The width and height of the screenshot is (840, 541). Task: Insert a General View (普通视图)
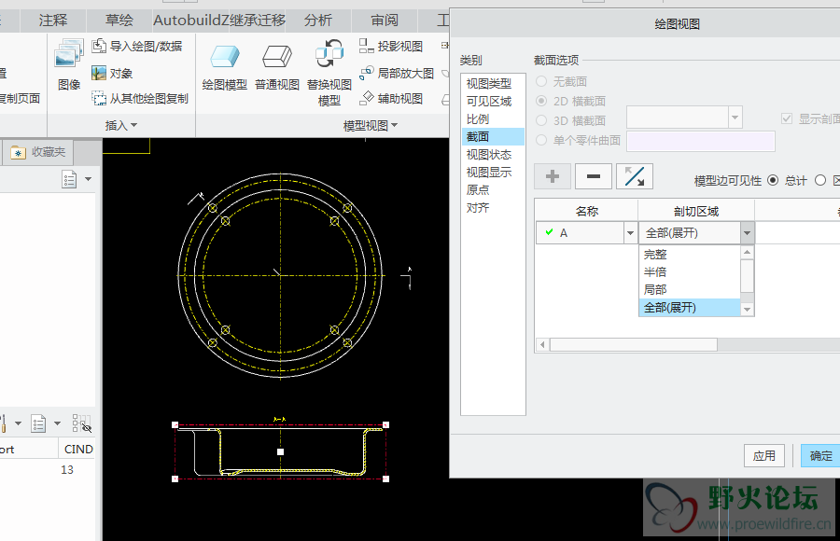coord(277,67)
